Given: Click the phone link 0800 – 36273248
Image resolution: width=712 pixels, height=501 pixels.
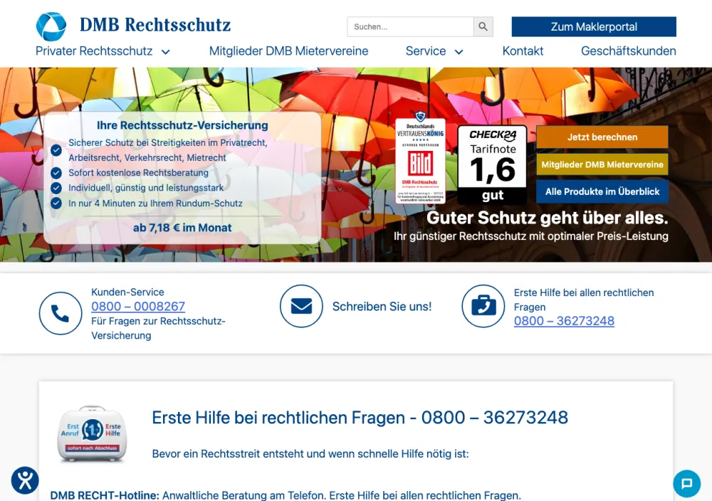Looking at the screenshot, I should (x=564, y=321).
